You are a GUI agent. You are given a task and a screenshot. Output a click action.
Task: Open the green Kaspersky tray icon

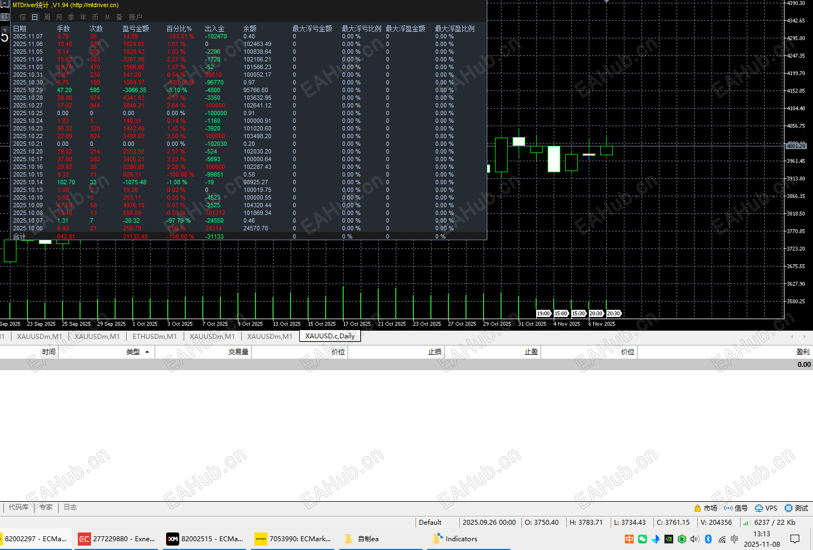pos(682,539)
